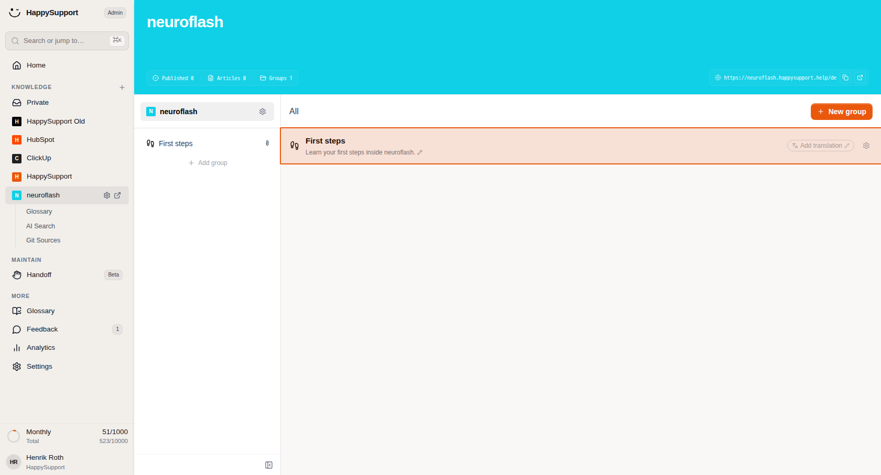Open the Handoff section
The image size is (881, 475).
pos(67,275)
